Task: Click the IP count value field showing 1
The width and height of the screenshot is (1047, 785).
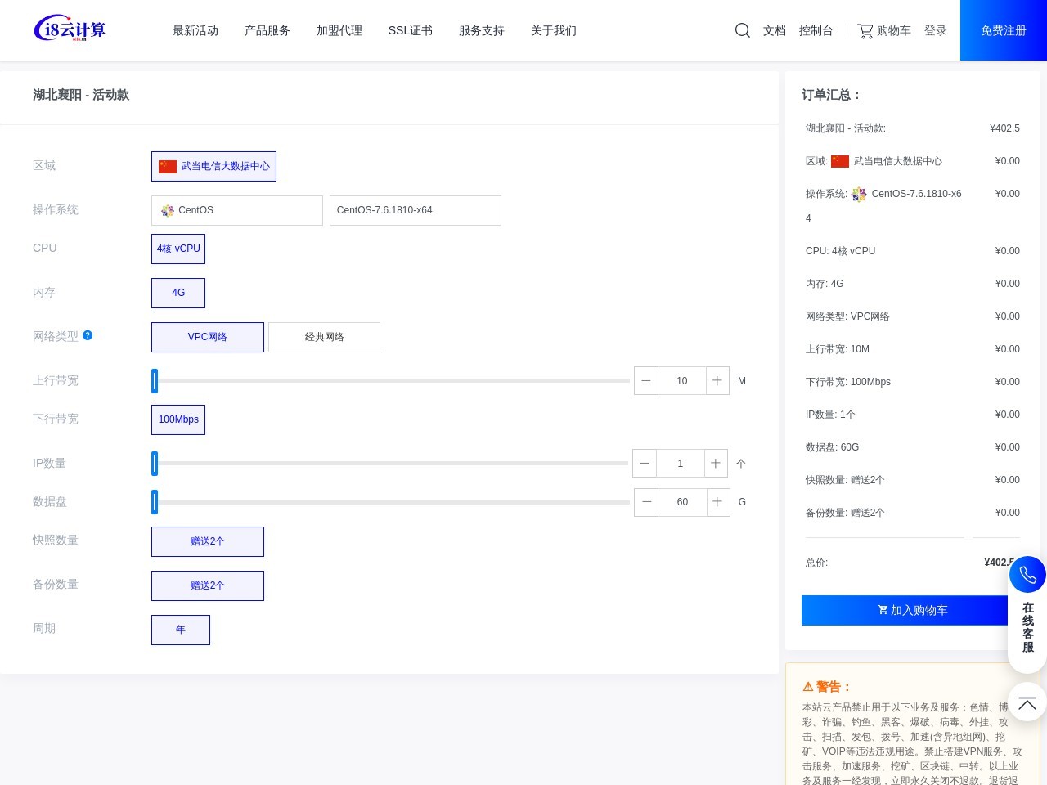Action: click(x=681, y=463)
